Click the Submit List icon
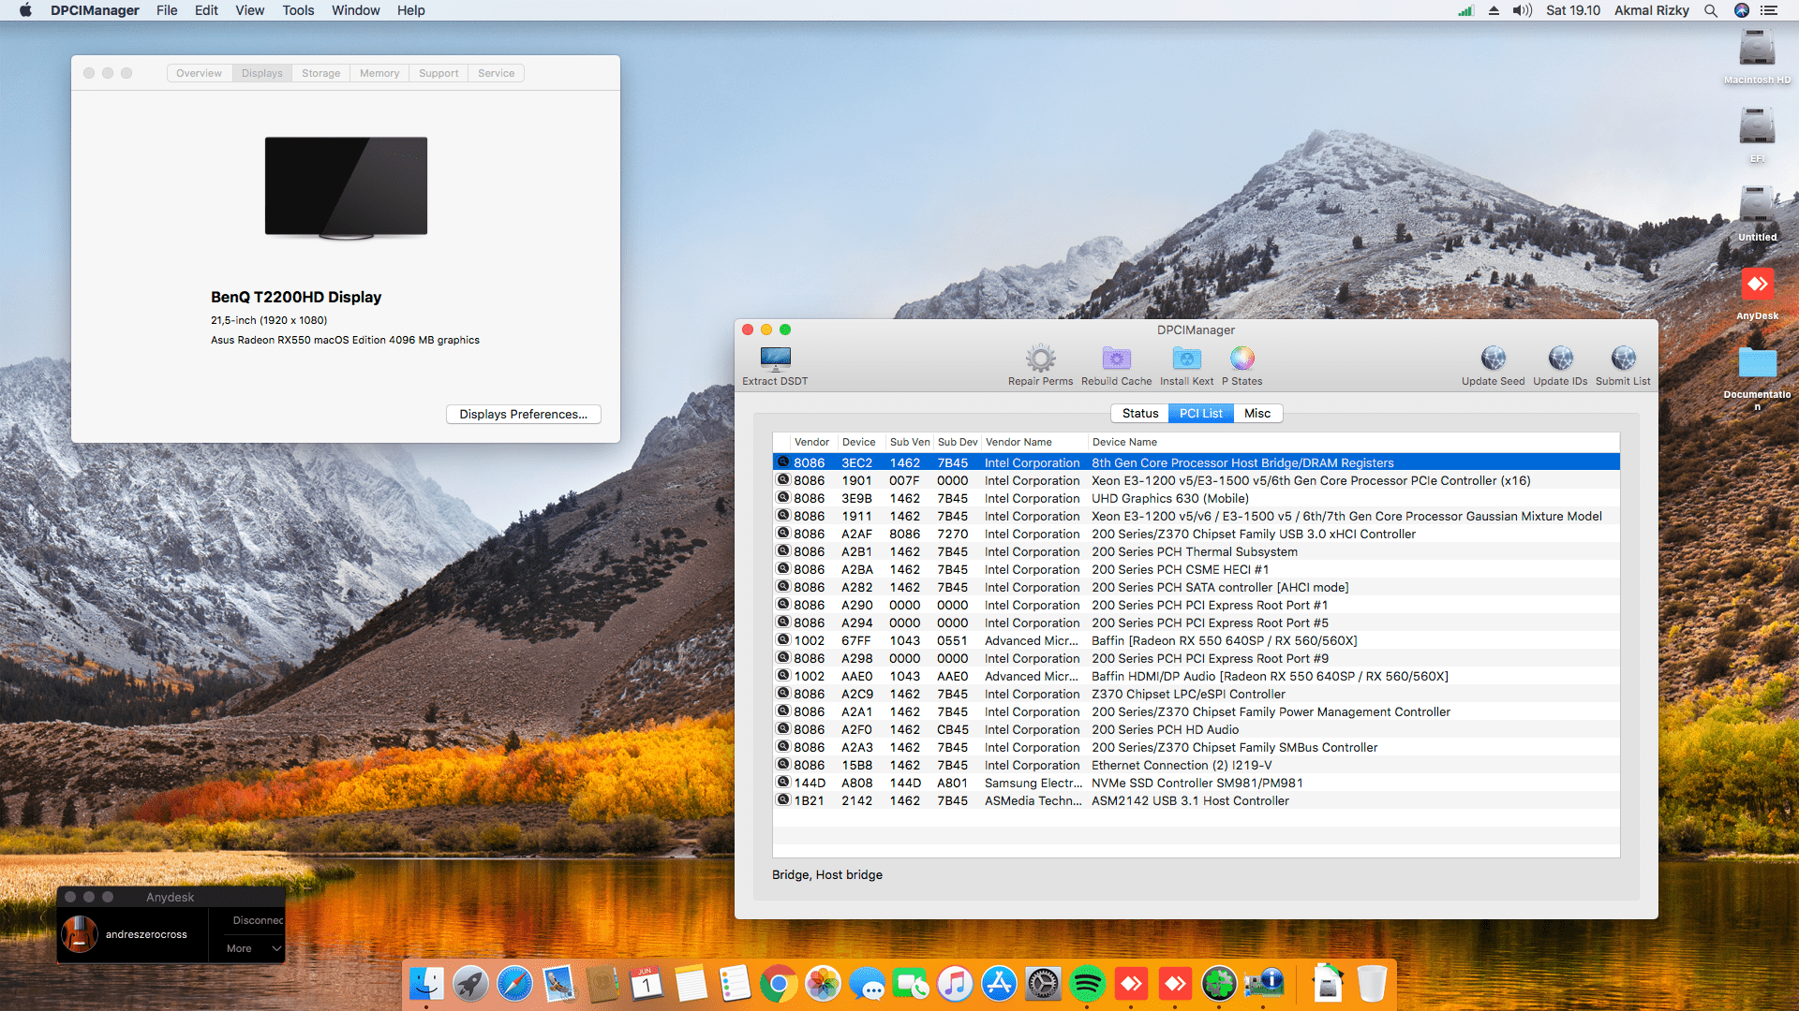Image resolution: width=1799 pixels, height=1011 pixels. click(1623, 359)
